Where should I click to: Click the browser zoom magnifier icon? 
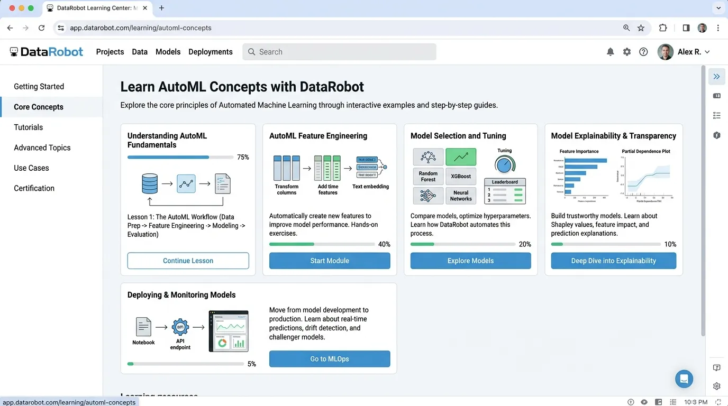point(626,28)
